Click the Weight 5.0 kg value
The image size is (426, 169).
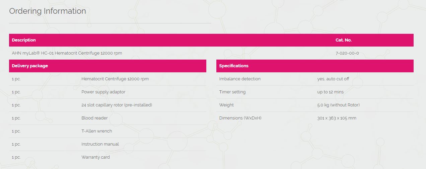[x=339, y=105]
